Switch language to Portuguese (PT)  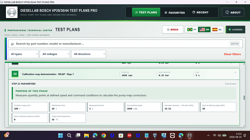[x=192, y=29]
